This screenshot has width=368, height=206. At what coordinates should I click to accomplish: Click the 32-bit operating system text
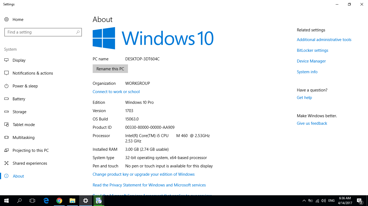point(166,158)
